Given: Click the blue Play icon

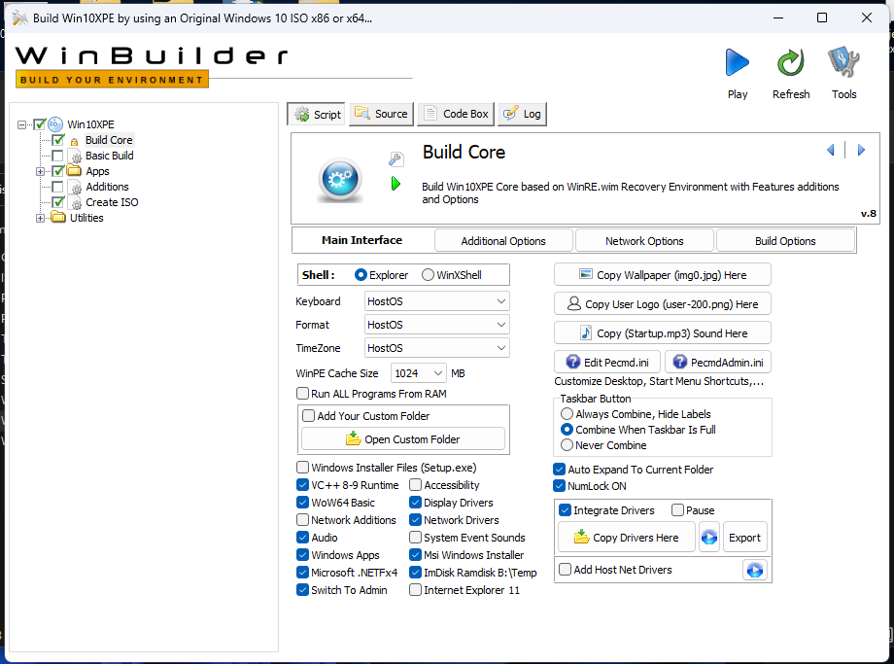Looking at the screenshot, I should pos(738,62).
